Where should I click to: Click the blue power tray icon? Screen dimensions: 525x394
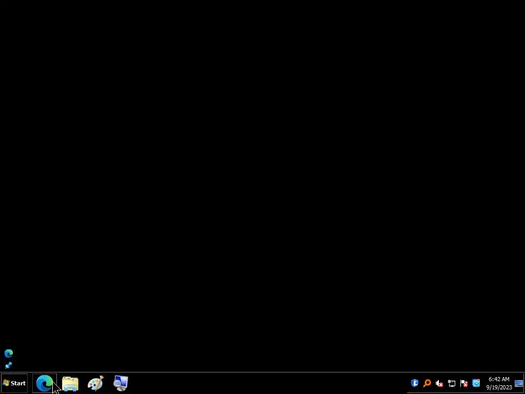tap(476, 383)
